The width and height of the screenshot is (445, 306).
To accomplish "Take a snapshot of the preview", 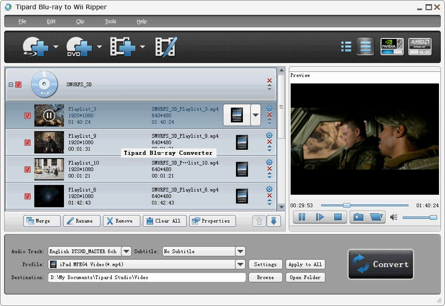I will [358, 217].
